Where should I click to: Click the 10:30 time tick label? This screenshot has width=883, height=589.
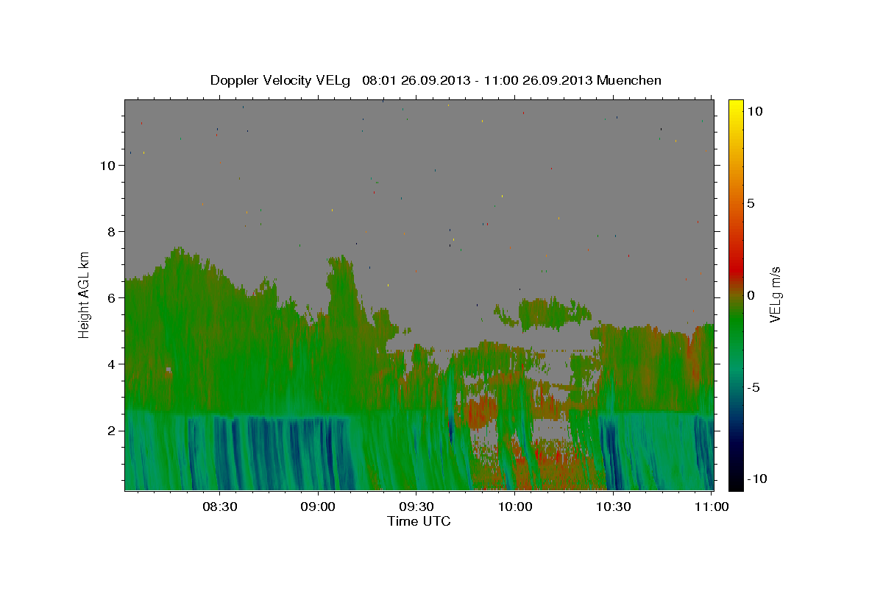coord(613,507)
